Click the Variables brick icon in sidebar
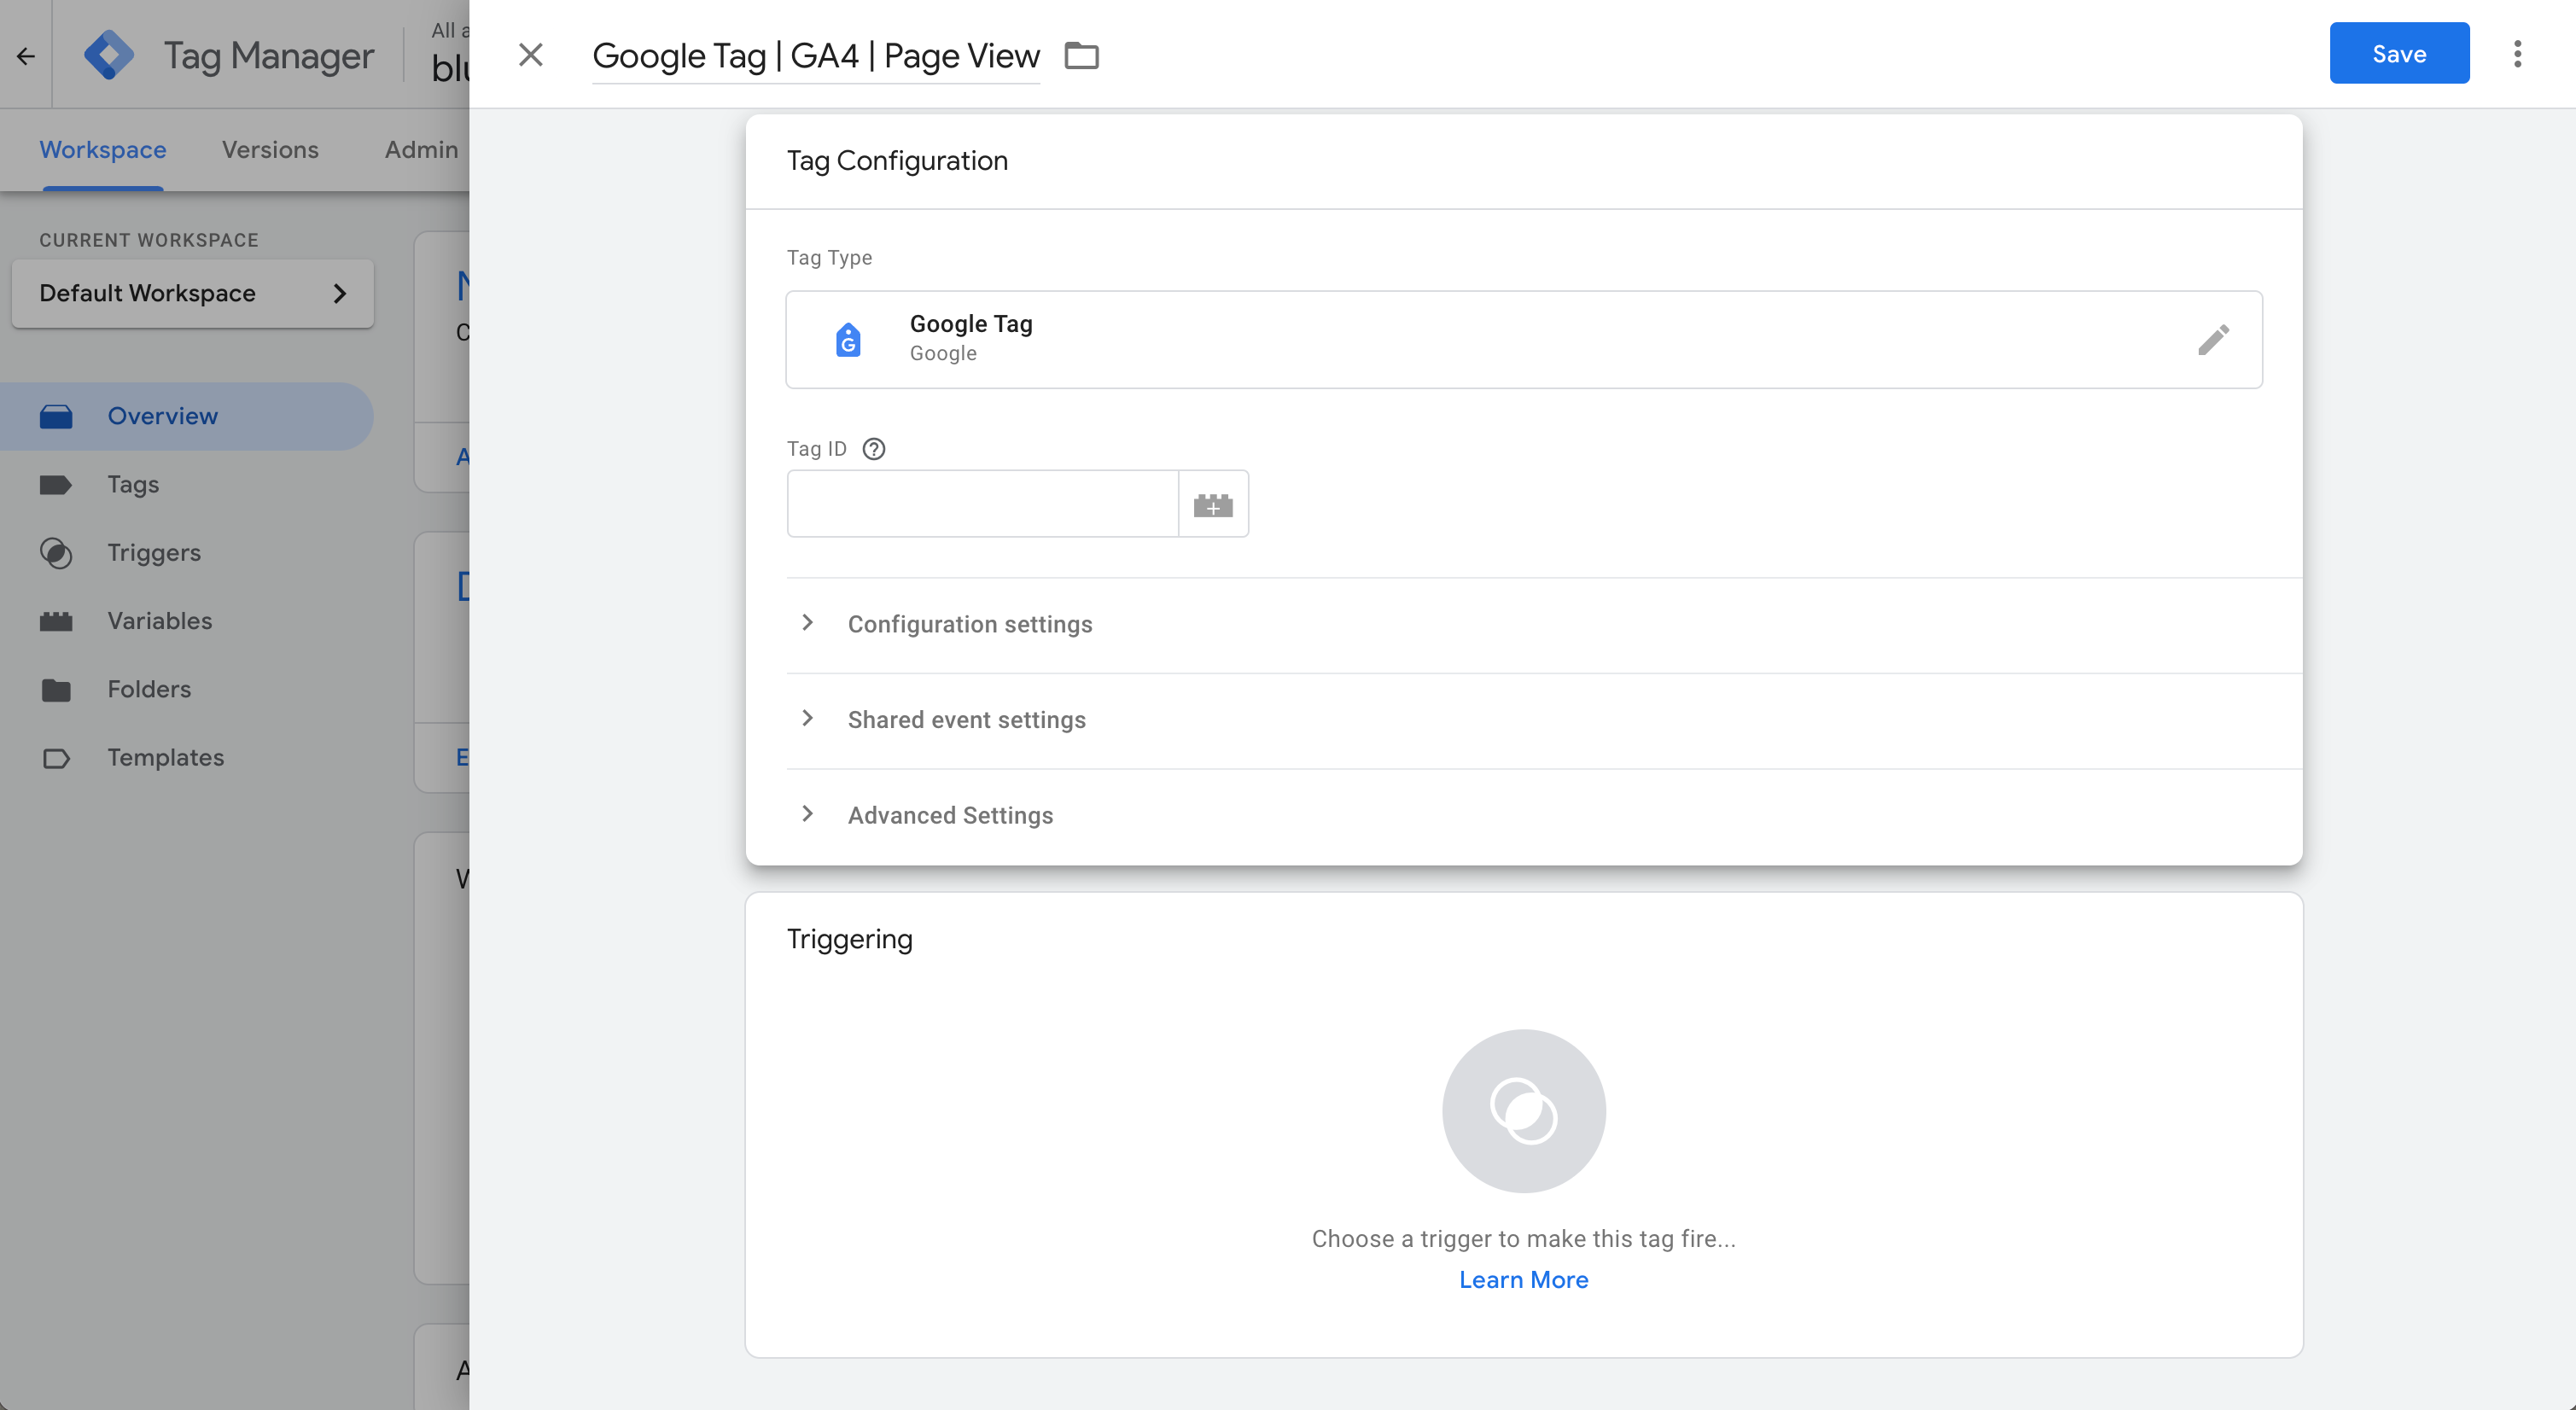Image resolution: width=2576 pixels, height=1410 pixels. [x=56, y=622]
